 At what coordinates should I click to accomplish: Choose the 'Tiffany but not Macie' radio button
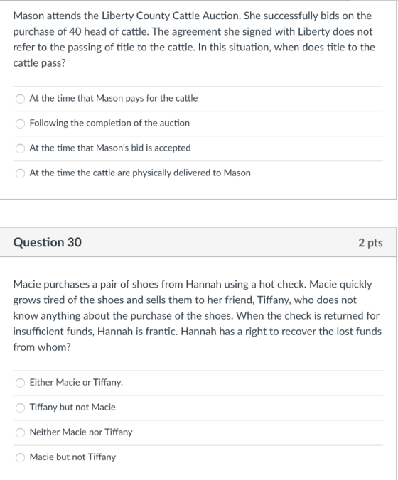click(20, 408)
